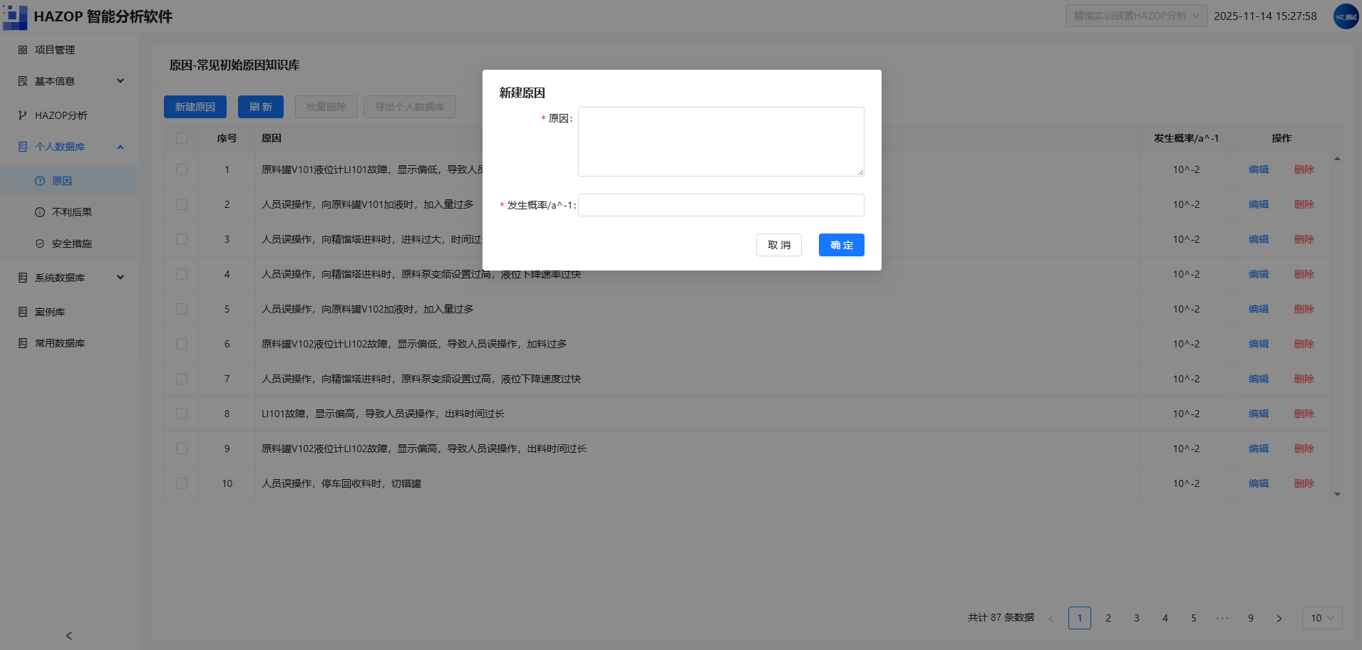
Task: Click the 不利后果 sidebar icon
Action: tap(40, 212)
